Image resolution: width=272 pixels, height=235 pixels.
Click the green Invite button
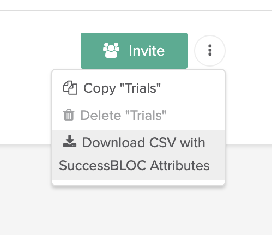pyautogui.click(x=134, y=51)
